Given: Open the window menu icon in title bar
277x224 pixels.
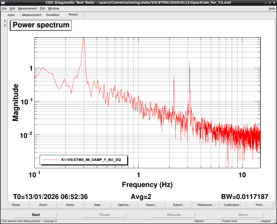Looking at the screenshot, I should pos(3,3).
